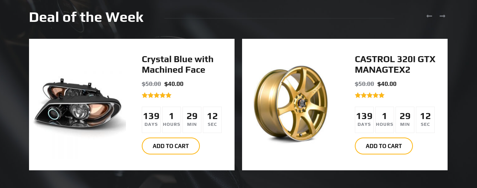Click the Deal of the Week heading

point(86,17)
